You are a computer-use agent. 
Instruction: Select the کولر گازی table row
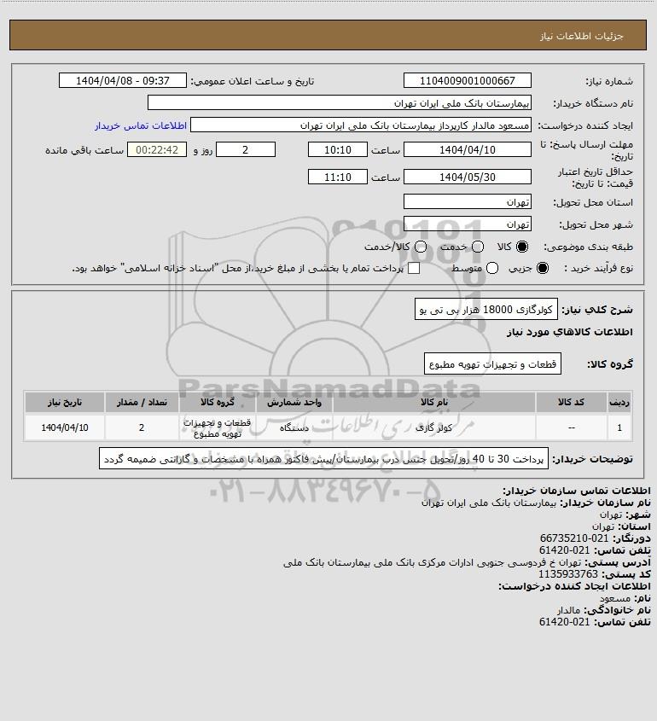(328, 427)
